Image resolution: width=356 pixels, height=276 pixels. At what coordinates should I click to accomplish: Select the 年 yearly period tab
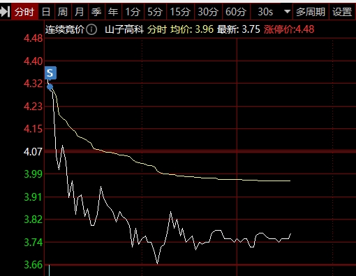tap(113, 12)
